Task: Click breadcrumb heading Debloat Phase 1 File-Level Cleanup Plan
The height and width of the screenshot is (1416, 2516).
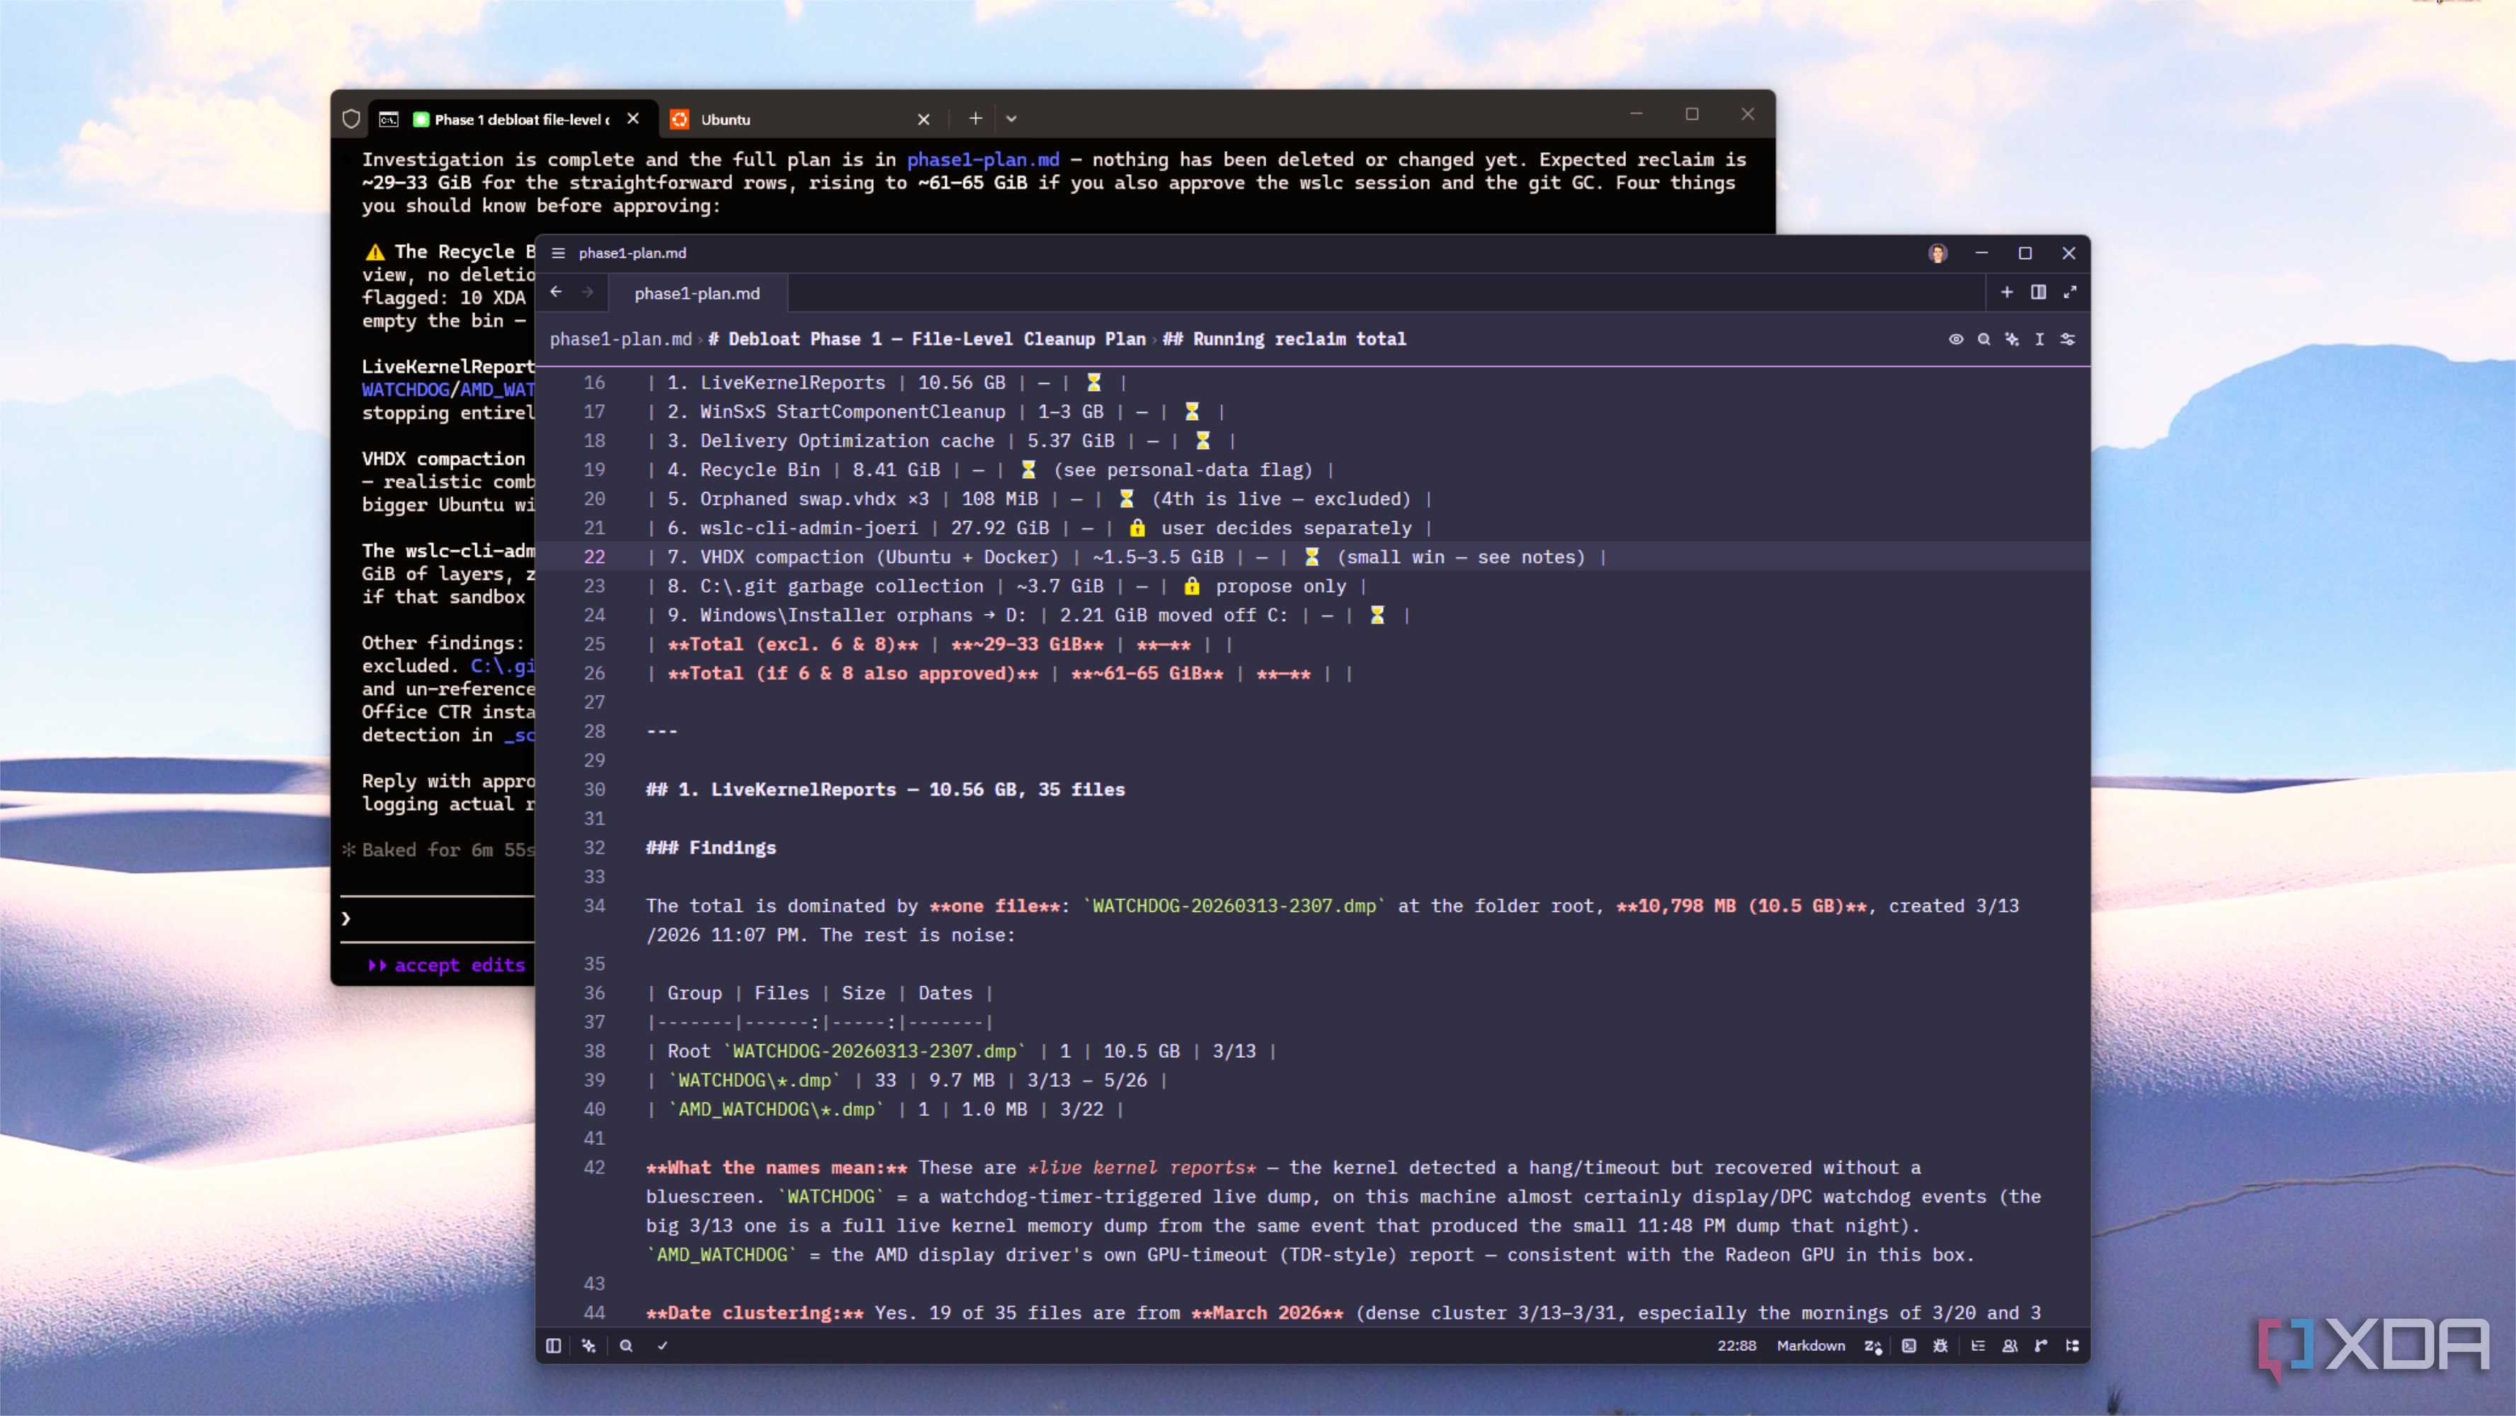Action: [x=927, y=339]
